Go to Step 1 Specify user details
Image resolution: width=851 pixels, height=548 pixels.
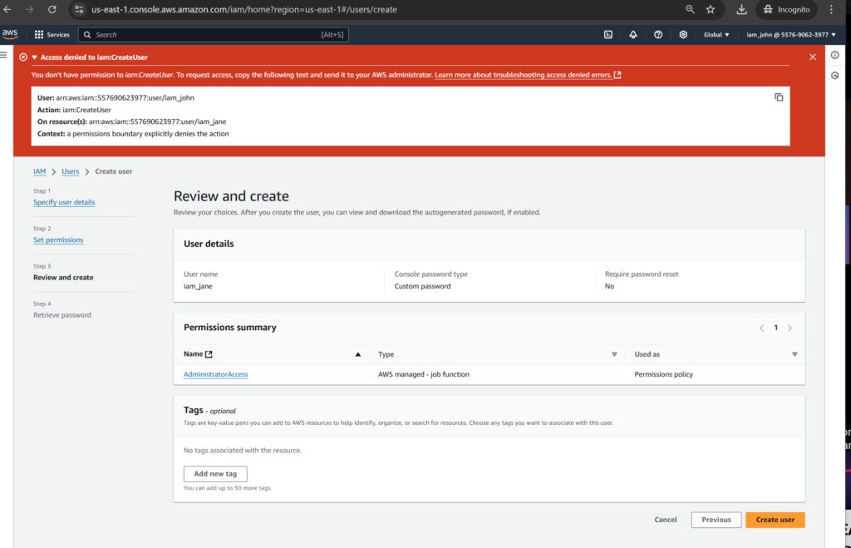tap(64, 202)
